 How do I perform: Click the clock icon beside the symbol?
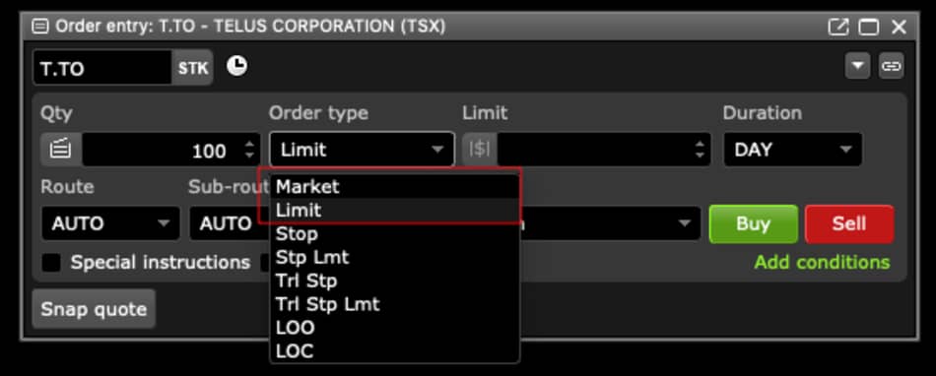[237, 66]
